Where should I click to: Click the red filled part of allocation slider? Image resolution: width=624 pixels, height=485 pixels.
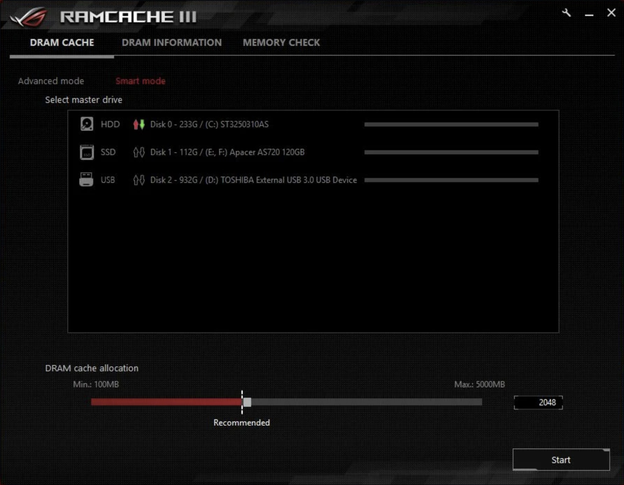coord(167,402)
